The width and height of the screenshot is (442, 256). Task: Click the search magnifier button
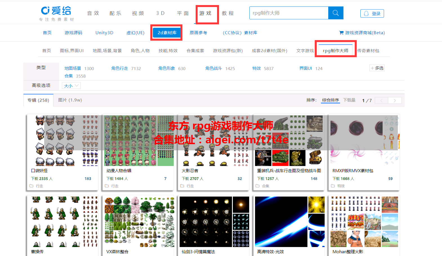tap(336, 13)
